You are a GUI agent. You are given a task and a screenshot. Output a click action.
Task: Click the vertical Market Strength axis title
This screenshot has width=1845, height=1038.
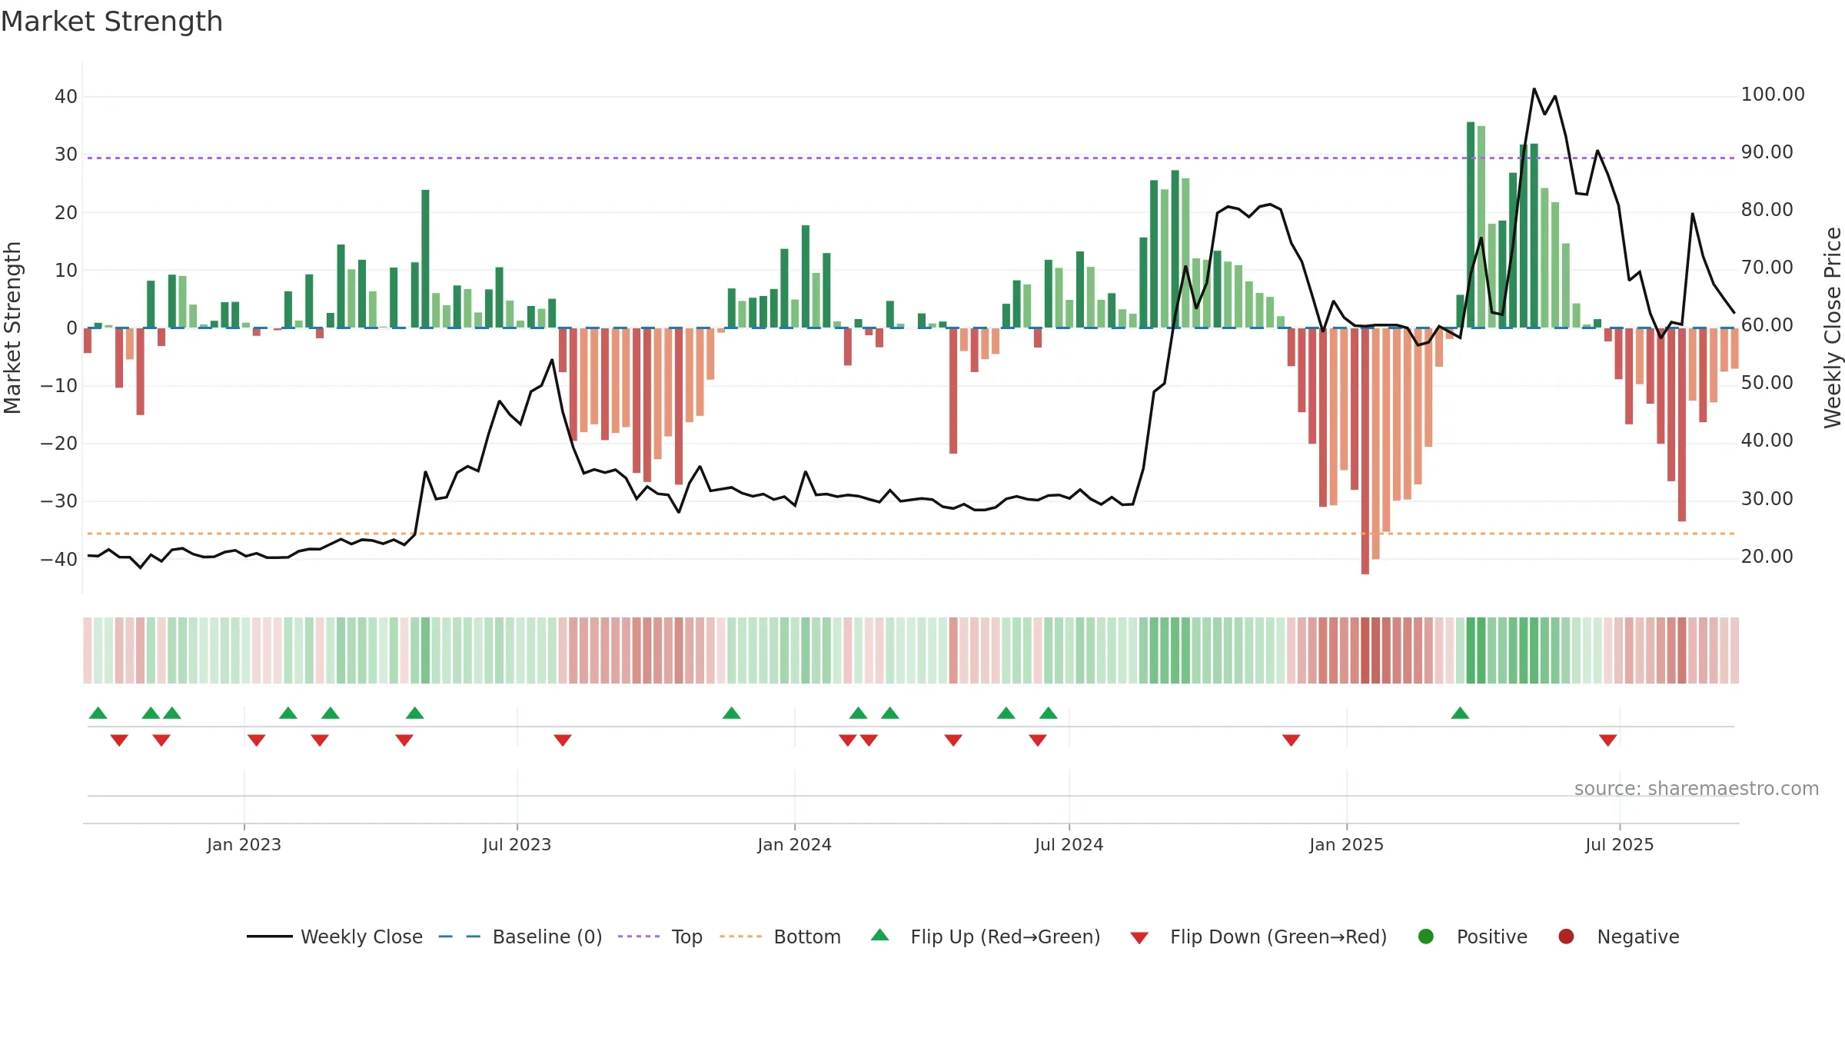pos(12,328)
